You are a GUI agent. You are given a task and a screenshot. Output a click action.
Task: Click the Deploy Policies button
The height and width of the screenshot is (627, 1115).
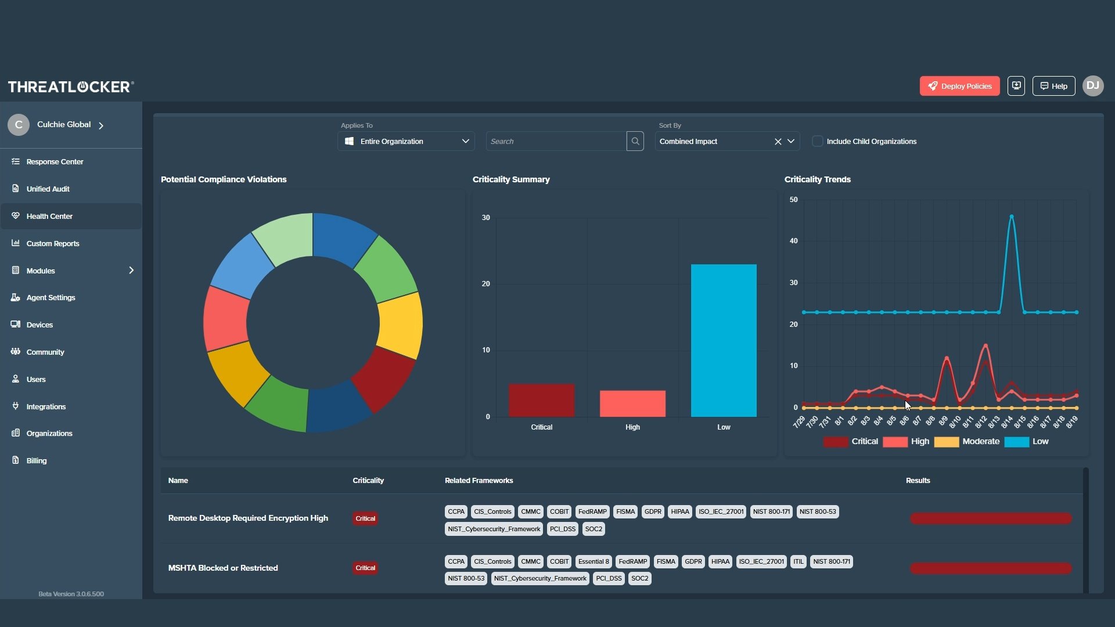959,86
